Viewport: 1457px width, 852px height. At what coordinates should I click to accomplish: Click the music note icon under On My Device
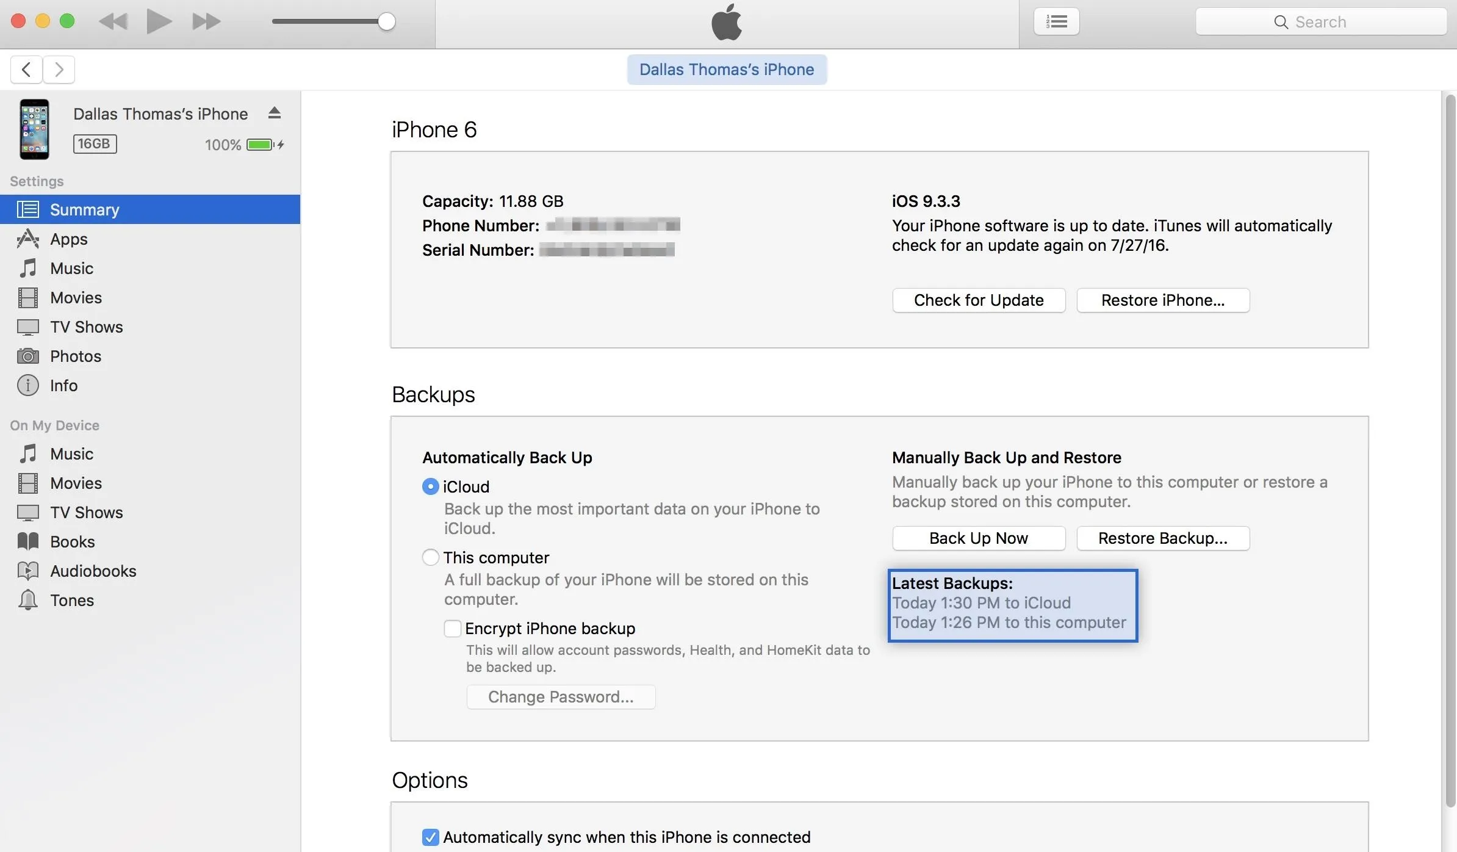28,453
